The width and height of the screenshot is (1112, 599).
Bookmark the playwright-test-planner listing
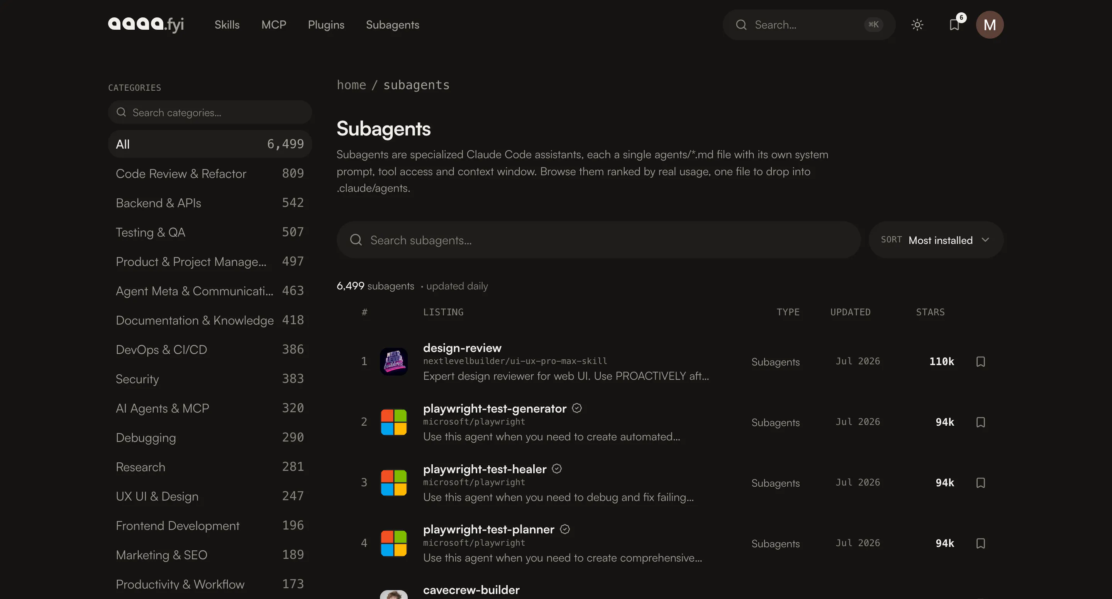980,543
